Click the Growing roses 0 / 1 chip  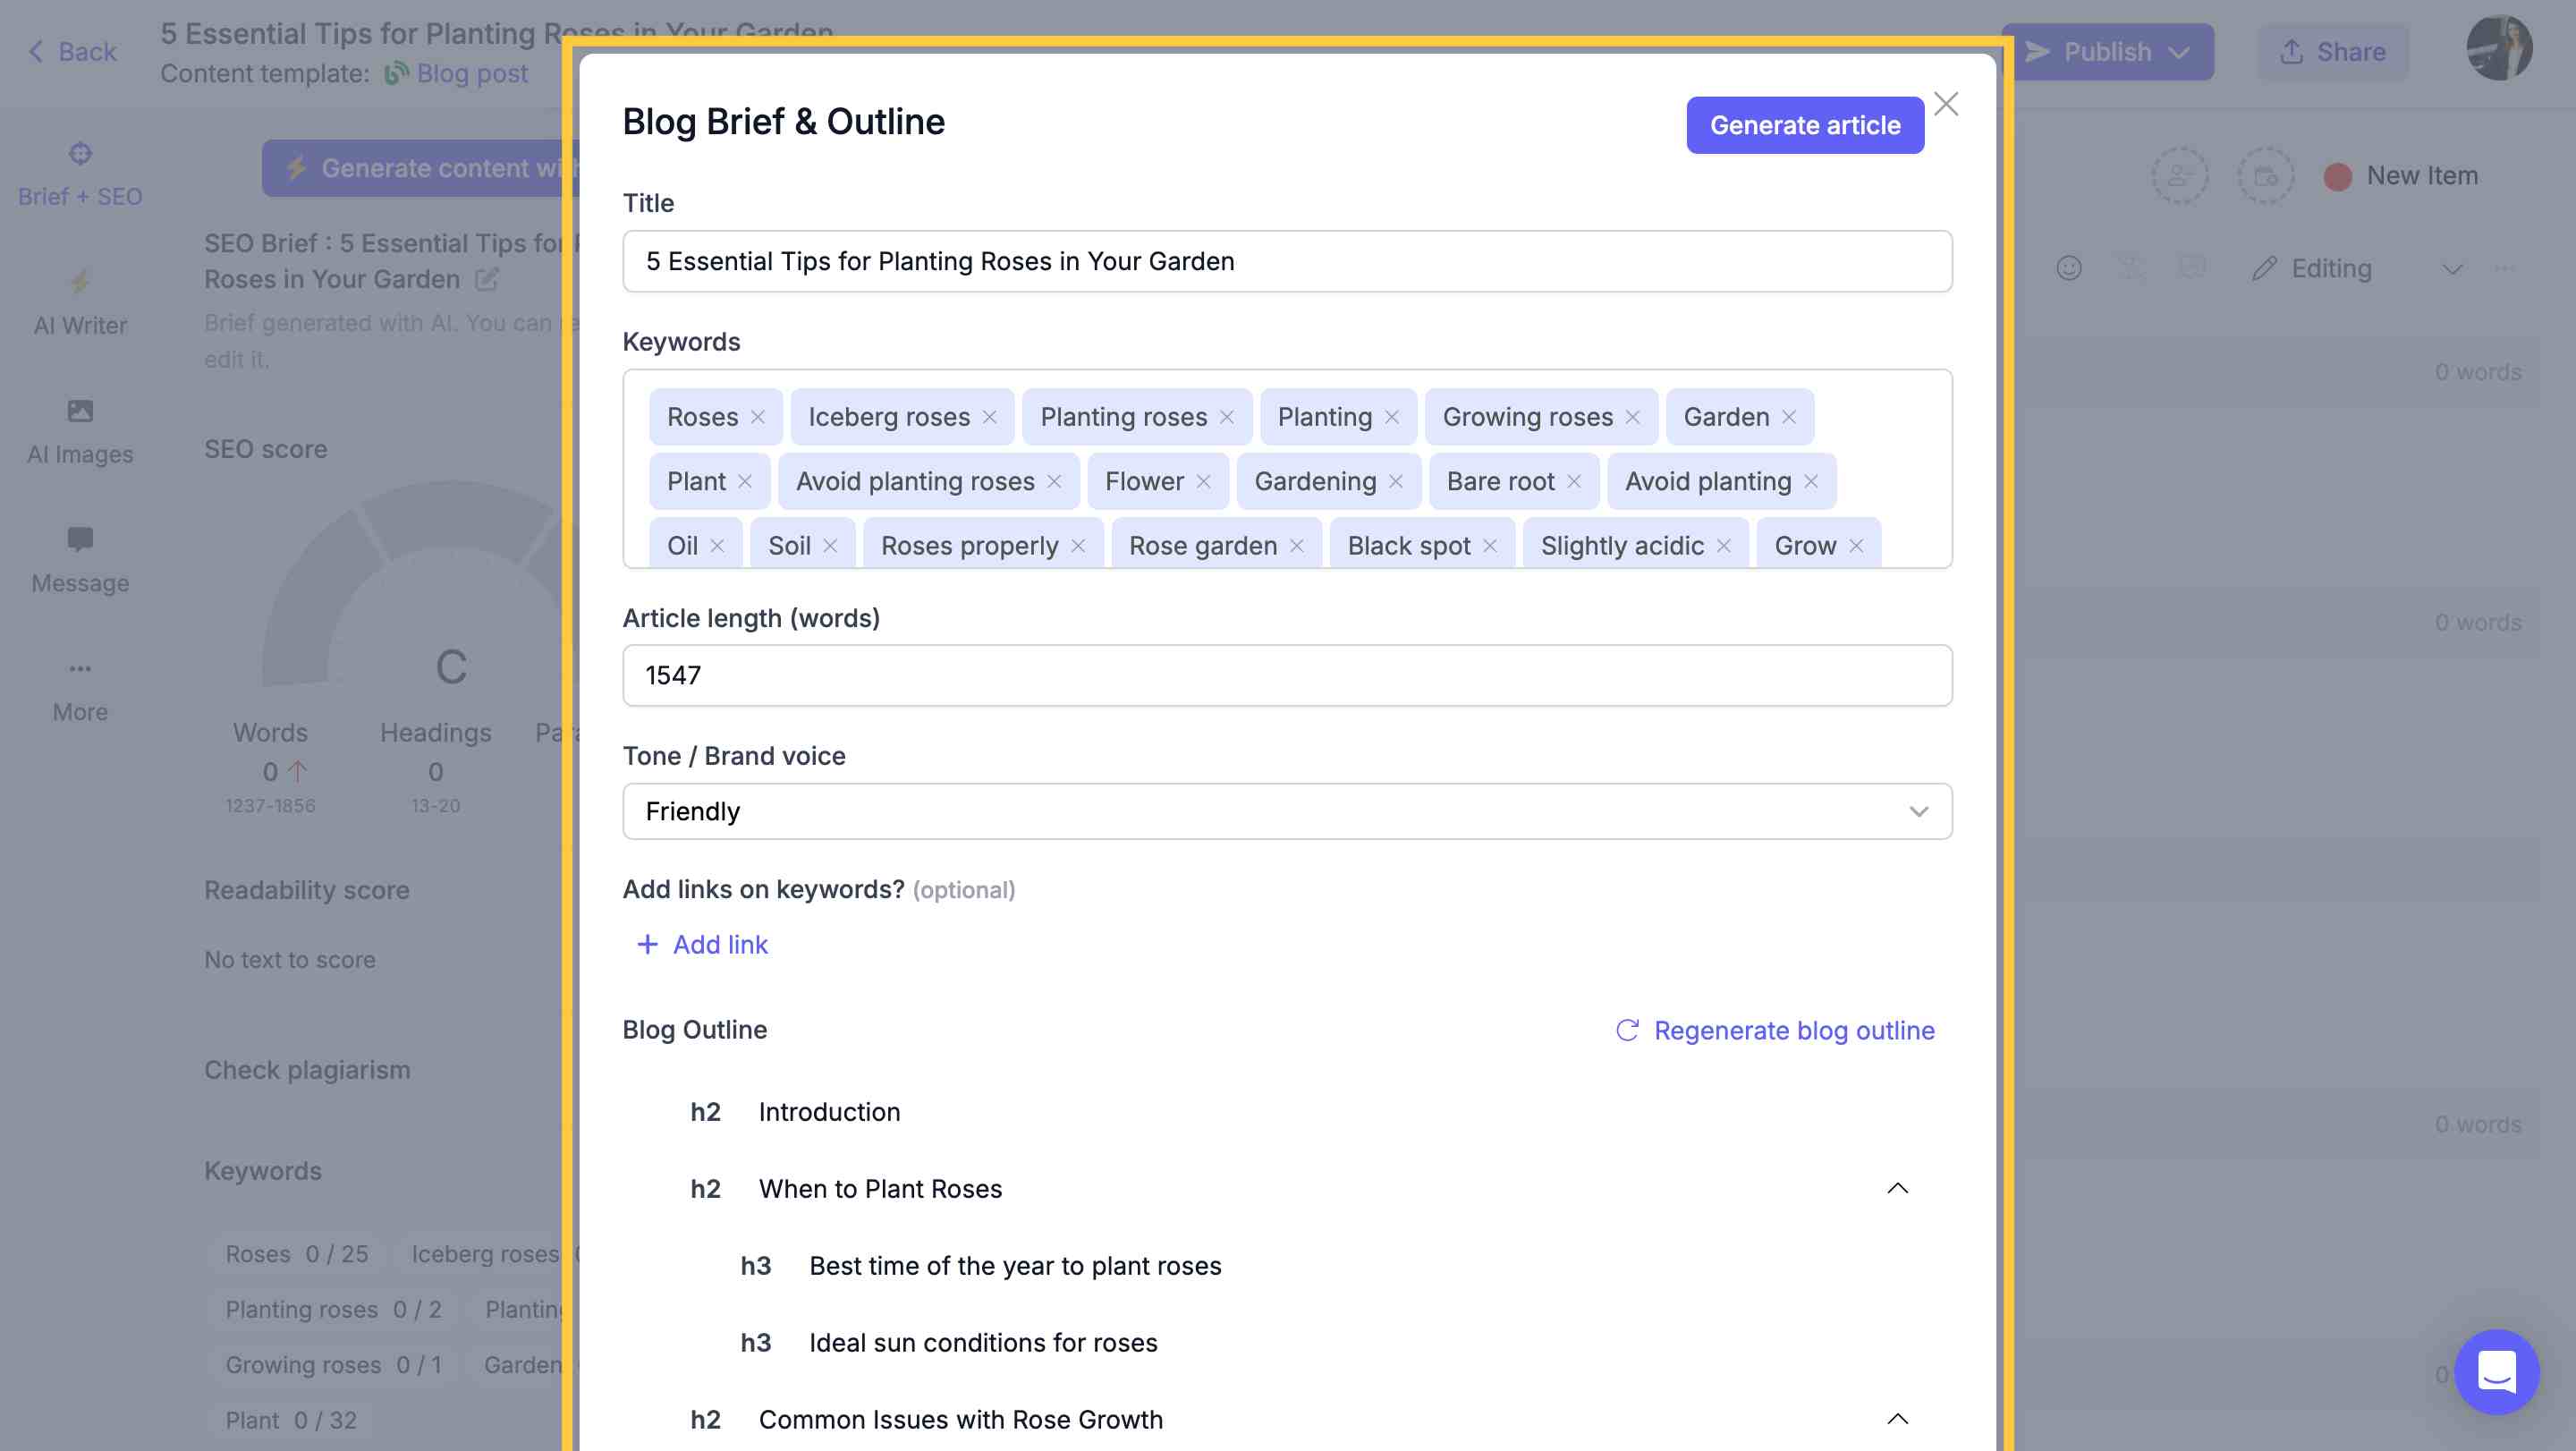point(333,1365)
